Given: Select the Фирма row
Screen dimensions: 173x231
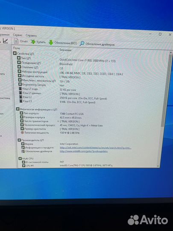Looking at the screenshot, I should pyautogui.click(x=27, y=144).
